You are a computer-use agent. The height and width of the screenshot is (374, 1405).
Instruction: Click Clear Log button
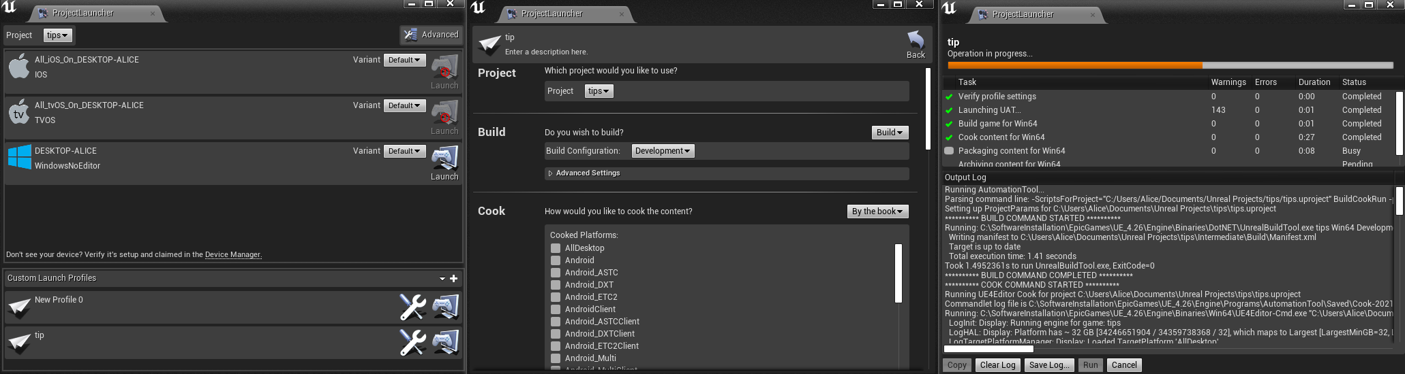[x=998, y=365]
